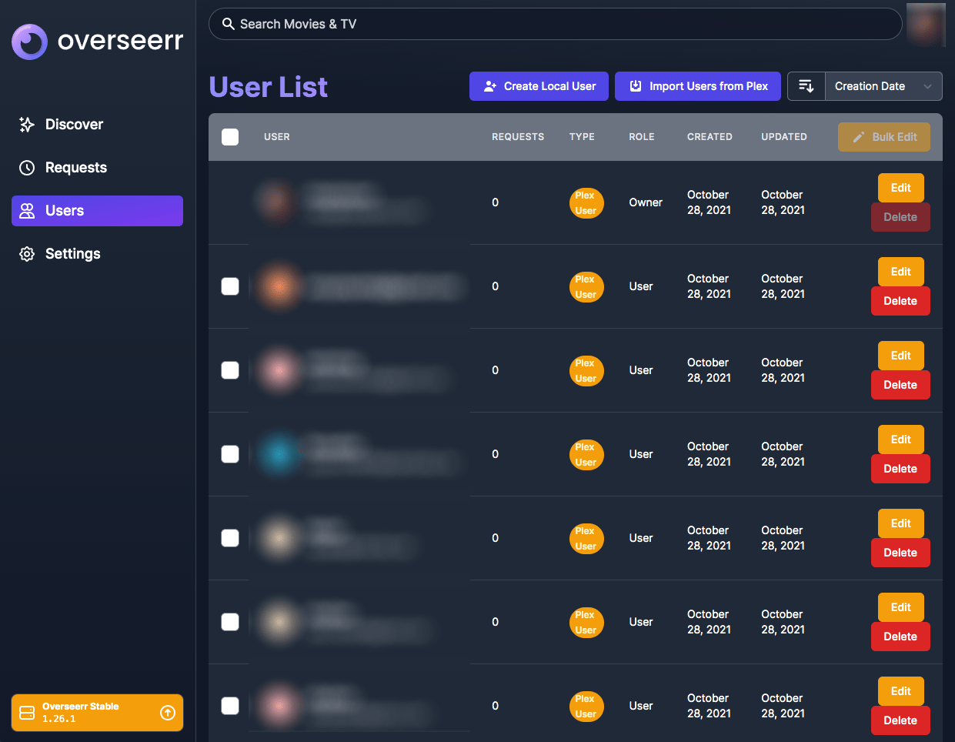Select the last visible user row checkbox
955x742 pixels.
pyautogui.click(x=230, y=706)
